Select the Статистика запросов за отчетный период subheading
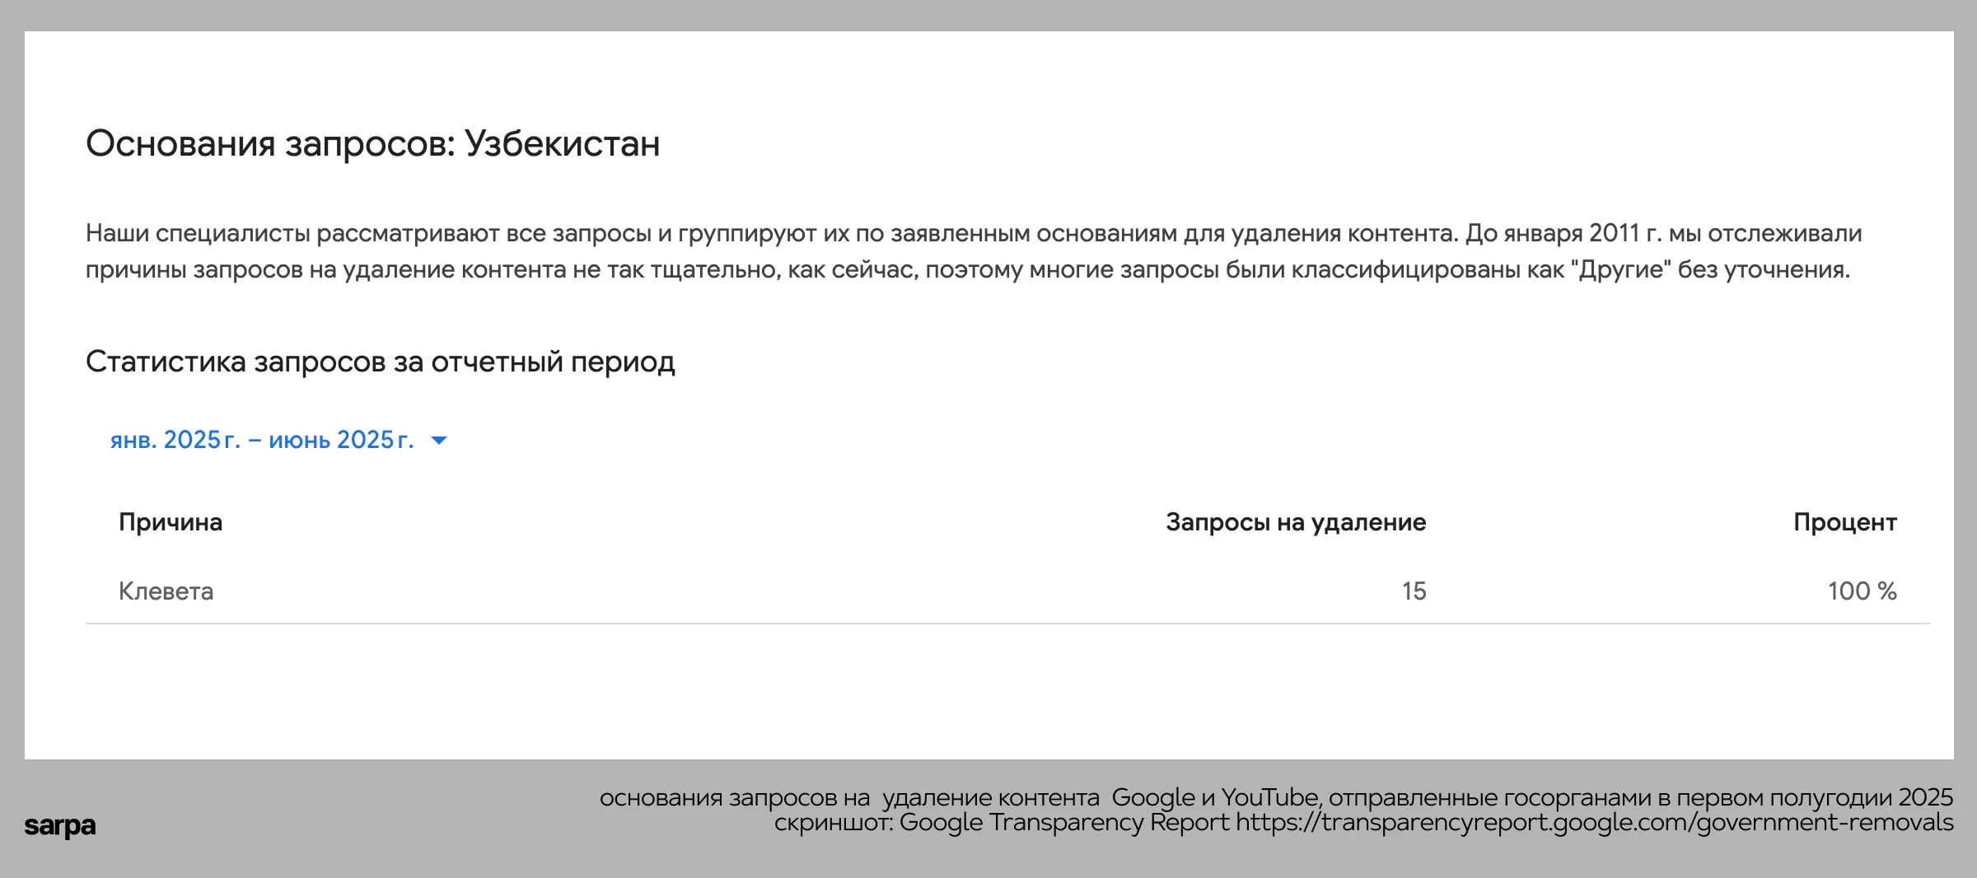 pos(380,362)
